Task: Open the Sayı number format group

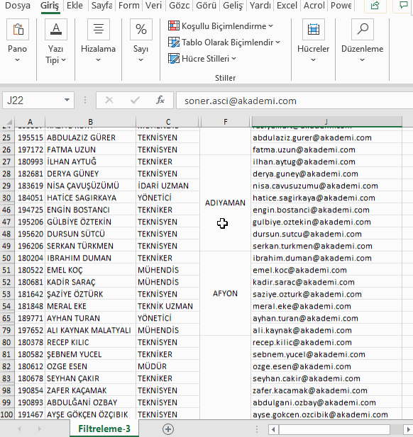Action: click(141, 41)
